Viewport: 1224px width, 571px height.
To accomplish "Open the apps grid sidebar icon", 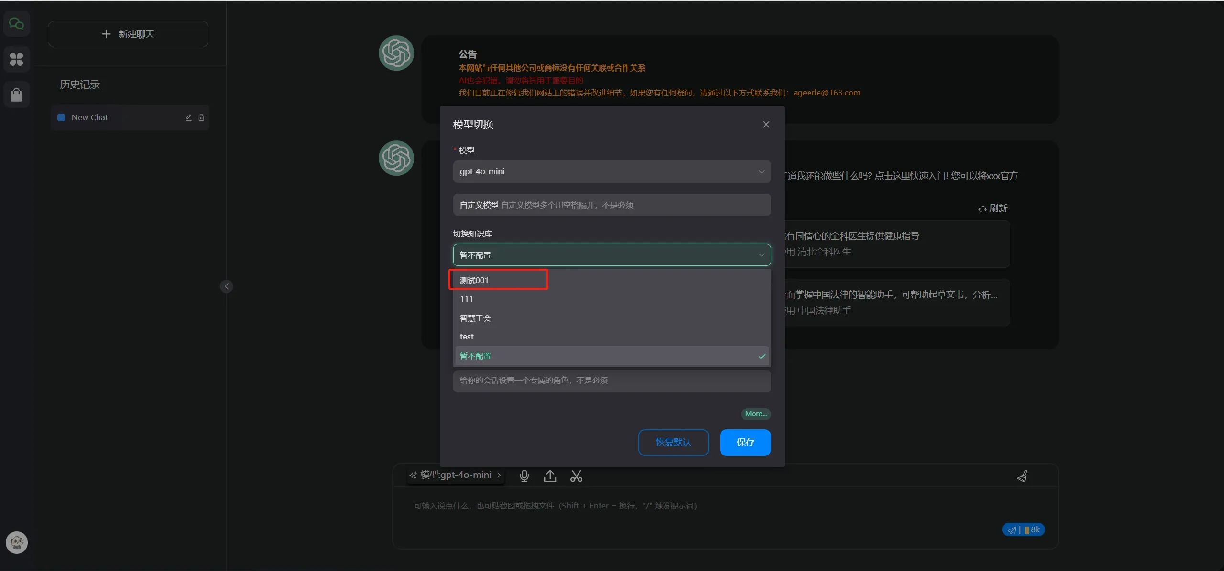I will click(17, 59).
